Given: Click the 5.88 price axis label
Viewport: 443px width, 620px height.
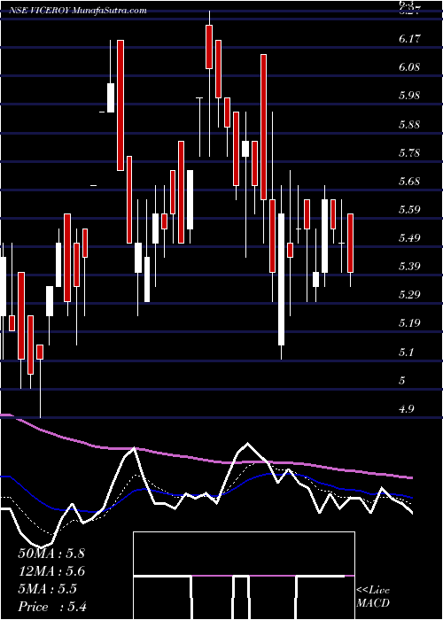Looking at the screenshot, I should click(409, 125).
